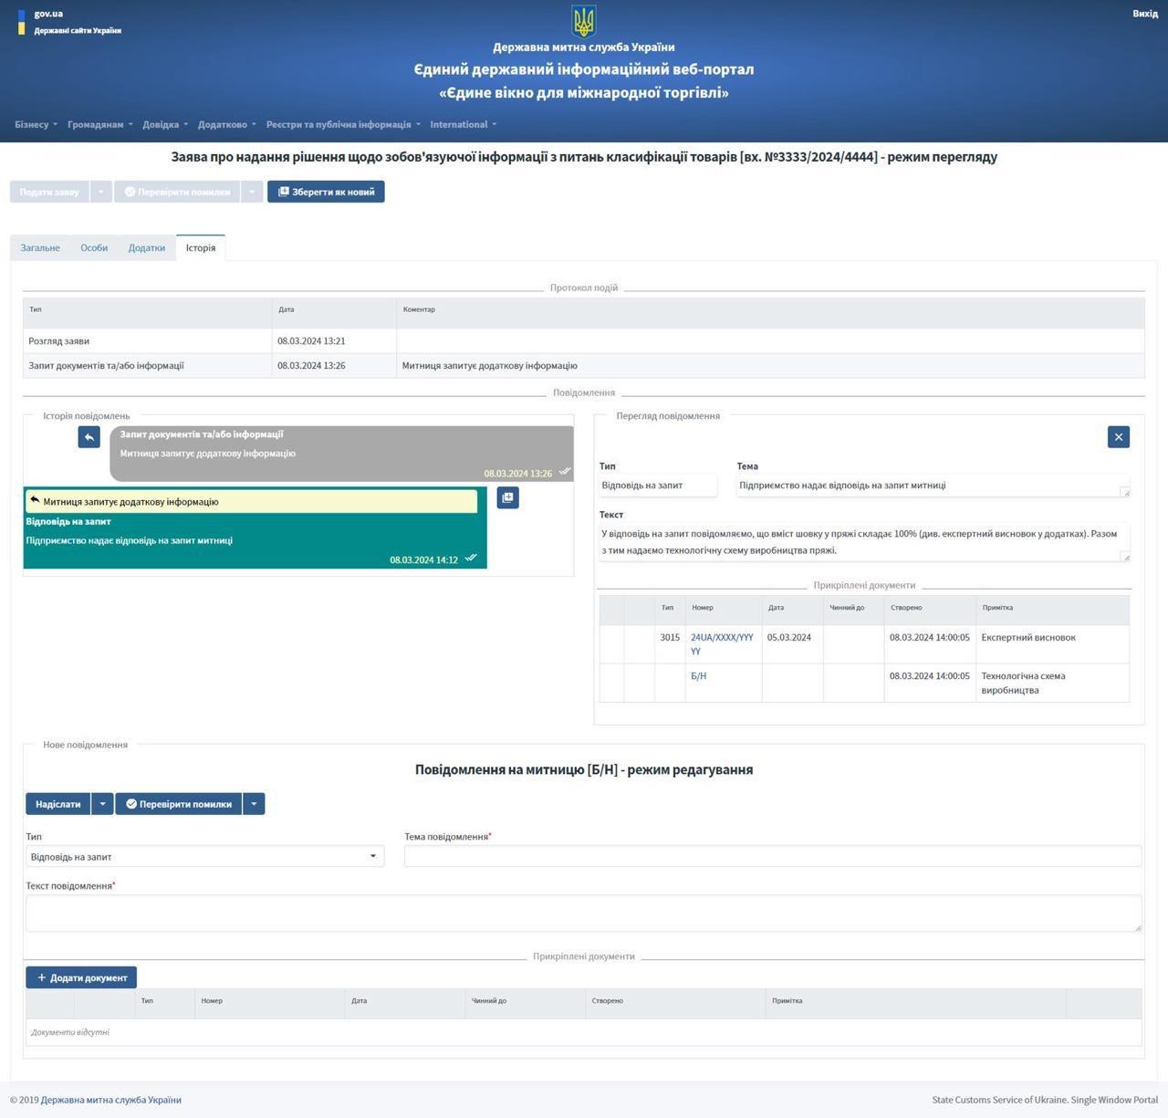This screenshot has width=1168, height=1118.
Task: Open the Громадянам menu
Action: coord(100,124)
